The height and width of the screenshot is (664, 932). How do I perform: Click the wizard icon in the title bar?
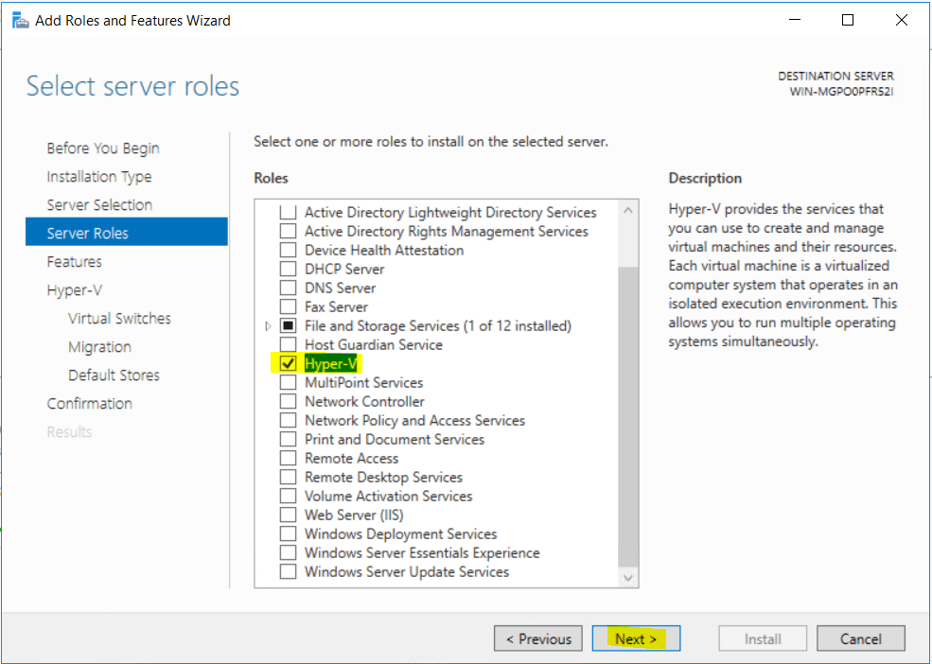[20, 19]
